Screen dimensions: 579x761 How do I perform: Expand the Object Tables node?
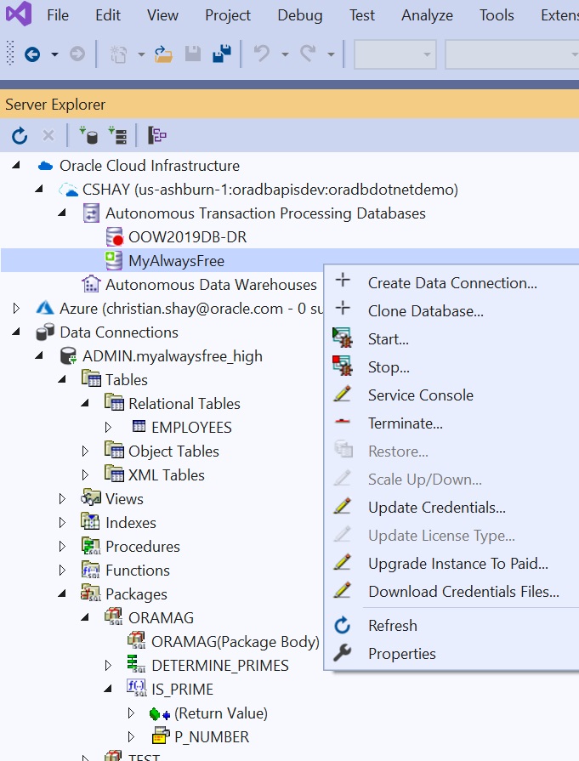click(85, 451)
